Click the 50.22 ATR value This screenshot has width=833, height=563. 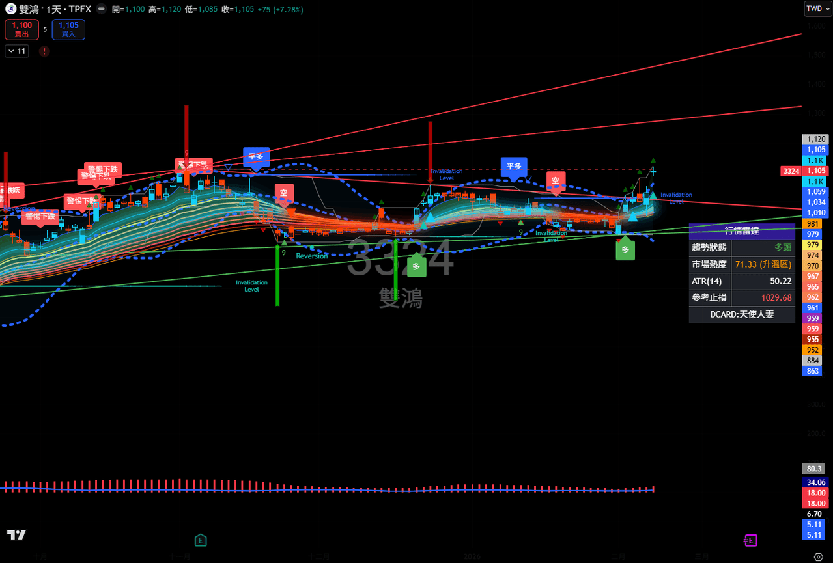763,281
